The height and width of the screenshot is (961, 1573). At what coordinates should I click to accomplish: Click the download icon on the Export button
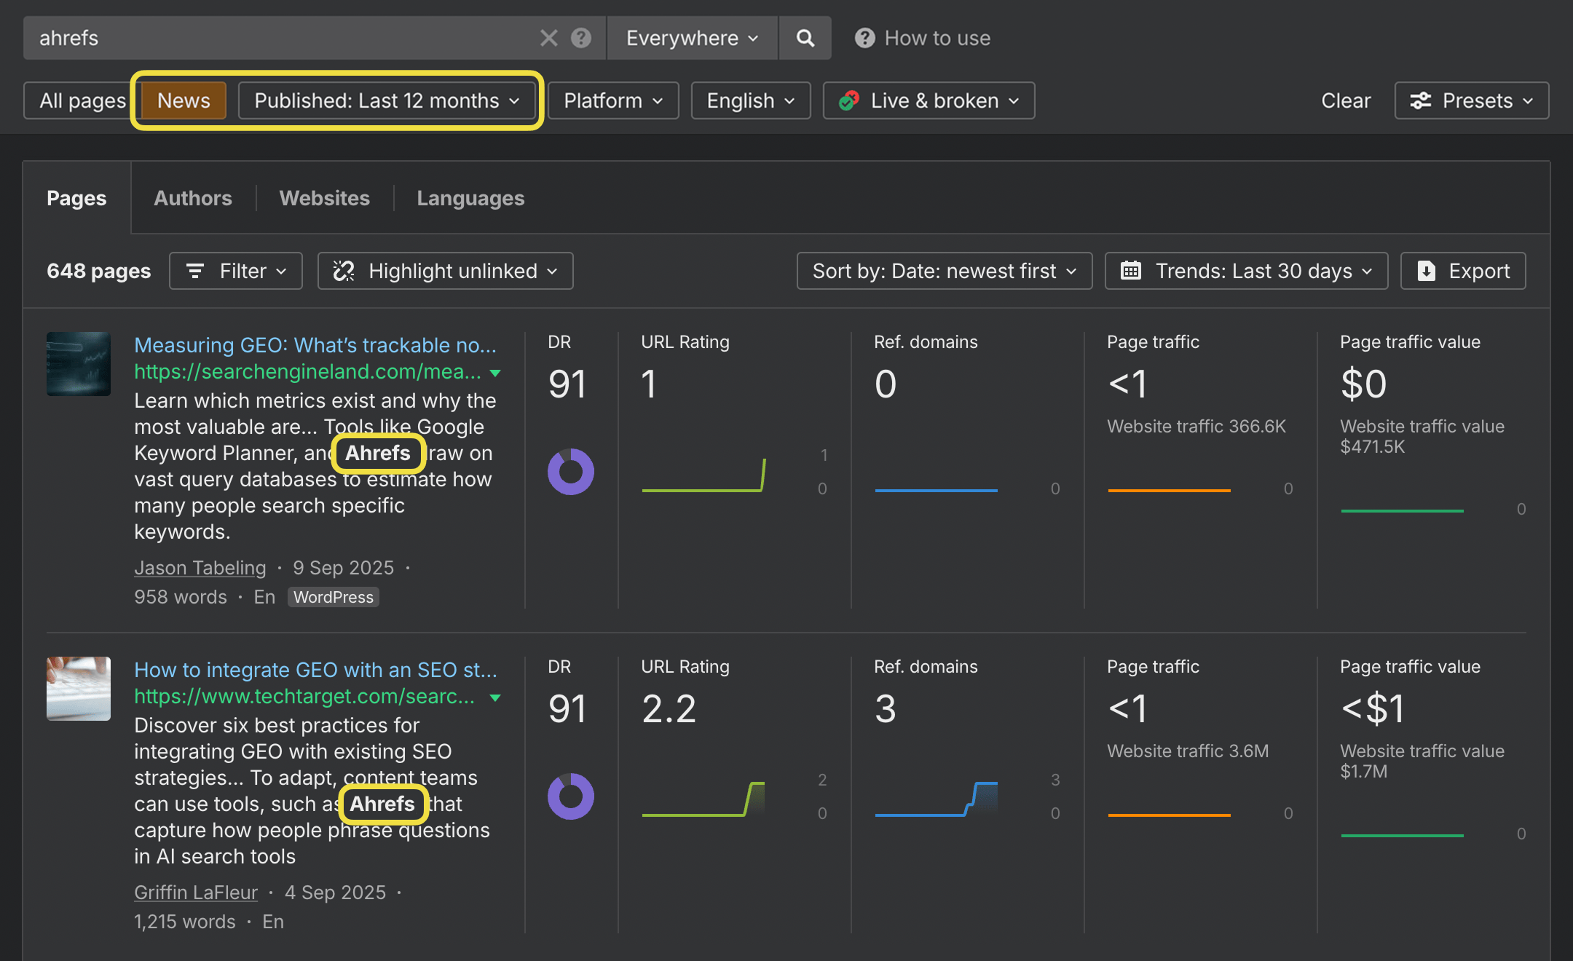pos(1425,271)
